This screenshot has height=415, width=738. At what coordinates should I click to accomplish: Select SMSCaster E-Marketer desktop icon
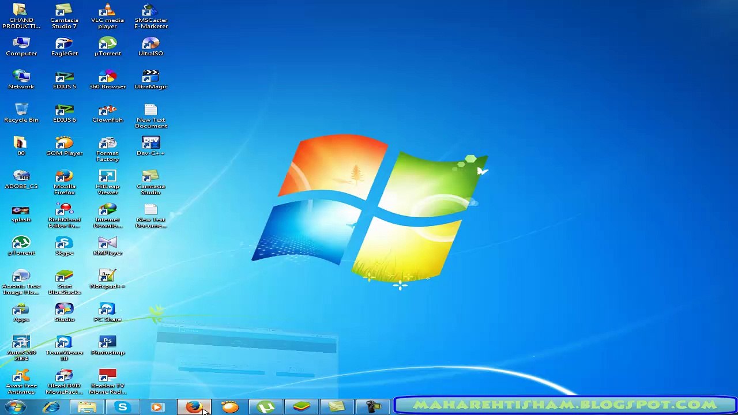click(151, 16)
